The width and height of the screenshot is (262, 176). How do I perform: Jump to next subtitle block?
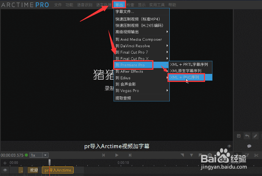130,155
